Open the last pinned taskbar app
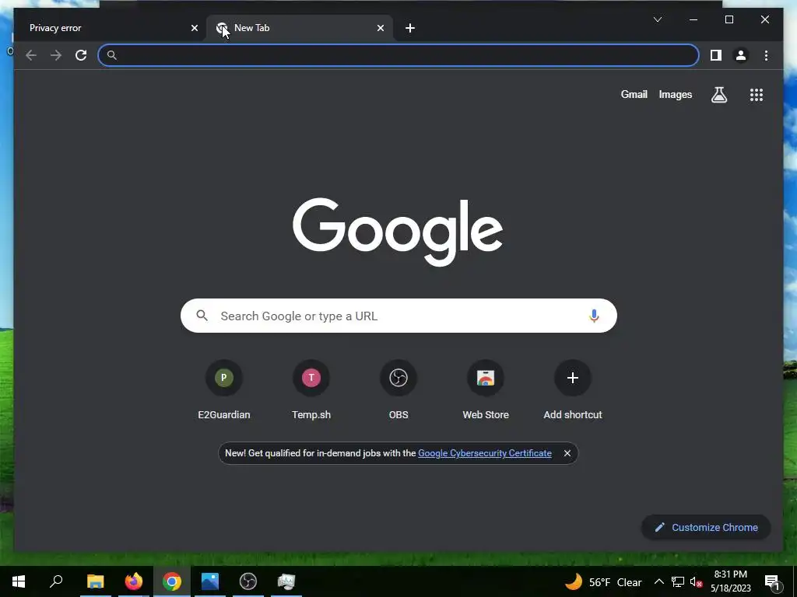This screenshot has height=597, width=797. [286, 581]
